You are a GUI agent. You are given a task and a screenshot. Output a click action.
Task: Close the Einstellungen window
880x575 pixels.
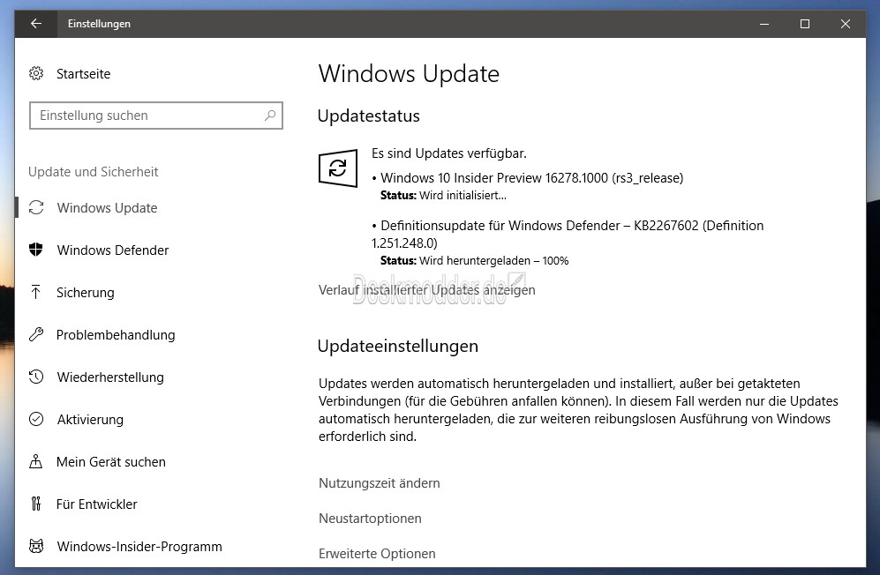[846, 24]
